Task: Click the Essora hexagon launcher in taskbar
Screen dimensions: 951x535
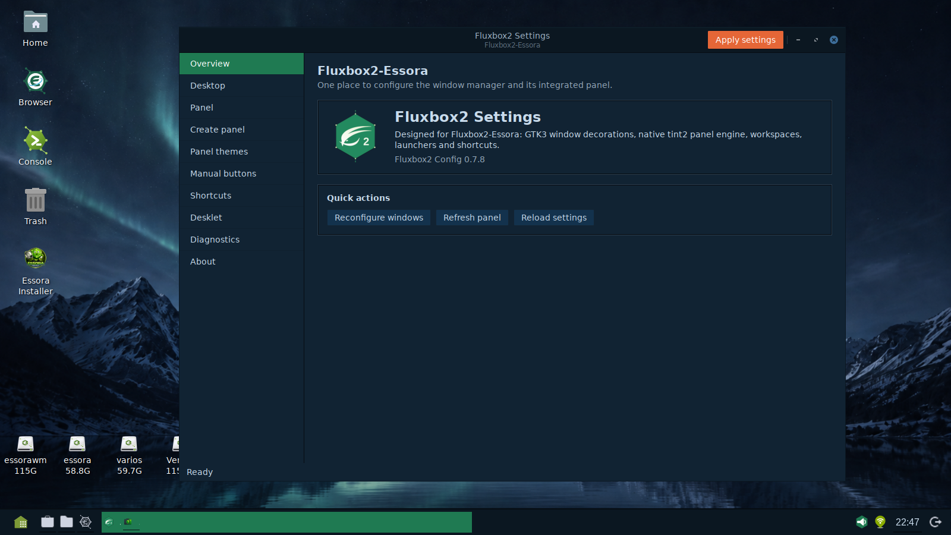Action: [86, 522]
